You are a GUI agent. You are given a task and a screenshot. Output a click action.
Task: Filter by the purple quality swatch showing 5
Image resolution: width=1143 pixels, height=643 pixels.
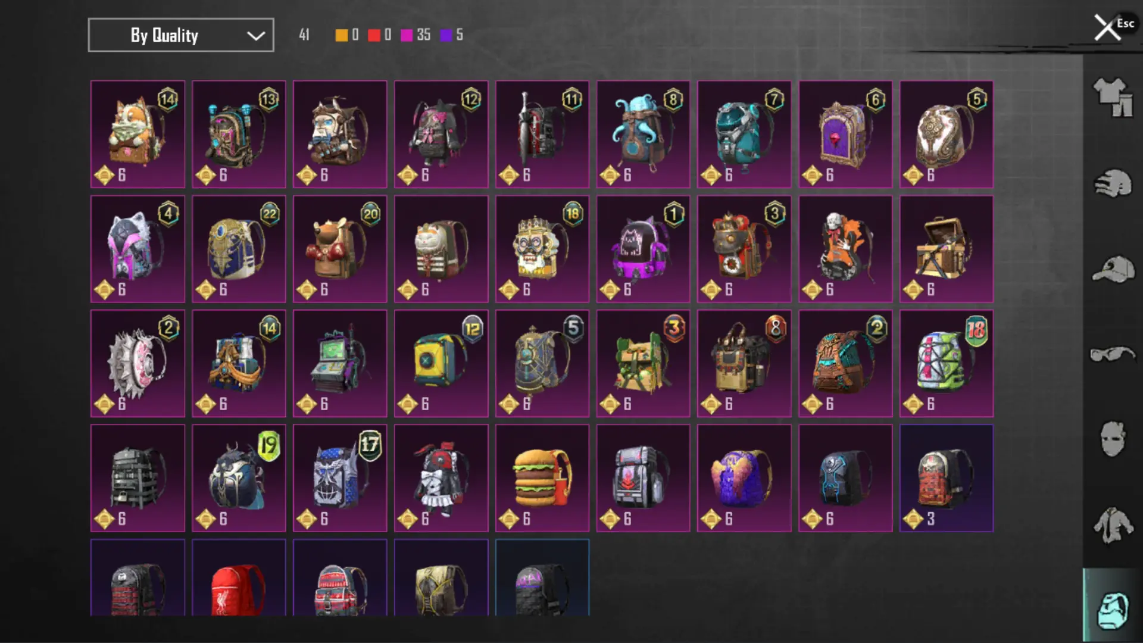[x=445, y=35]
